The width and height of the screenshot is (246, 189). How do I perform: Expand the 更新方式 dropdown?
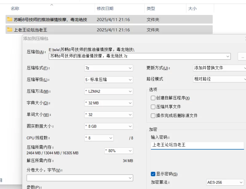220,68
